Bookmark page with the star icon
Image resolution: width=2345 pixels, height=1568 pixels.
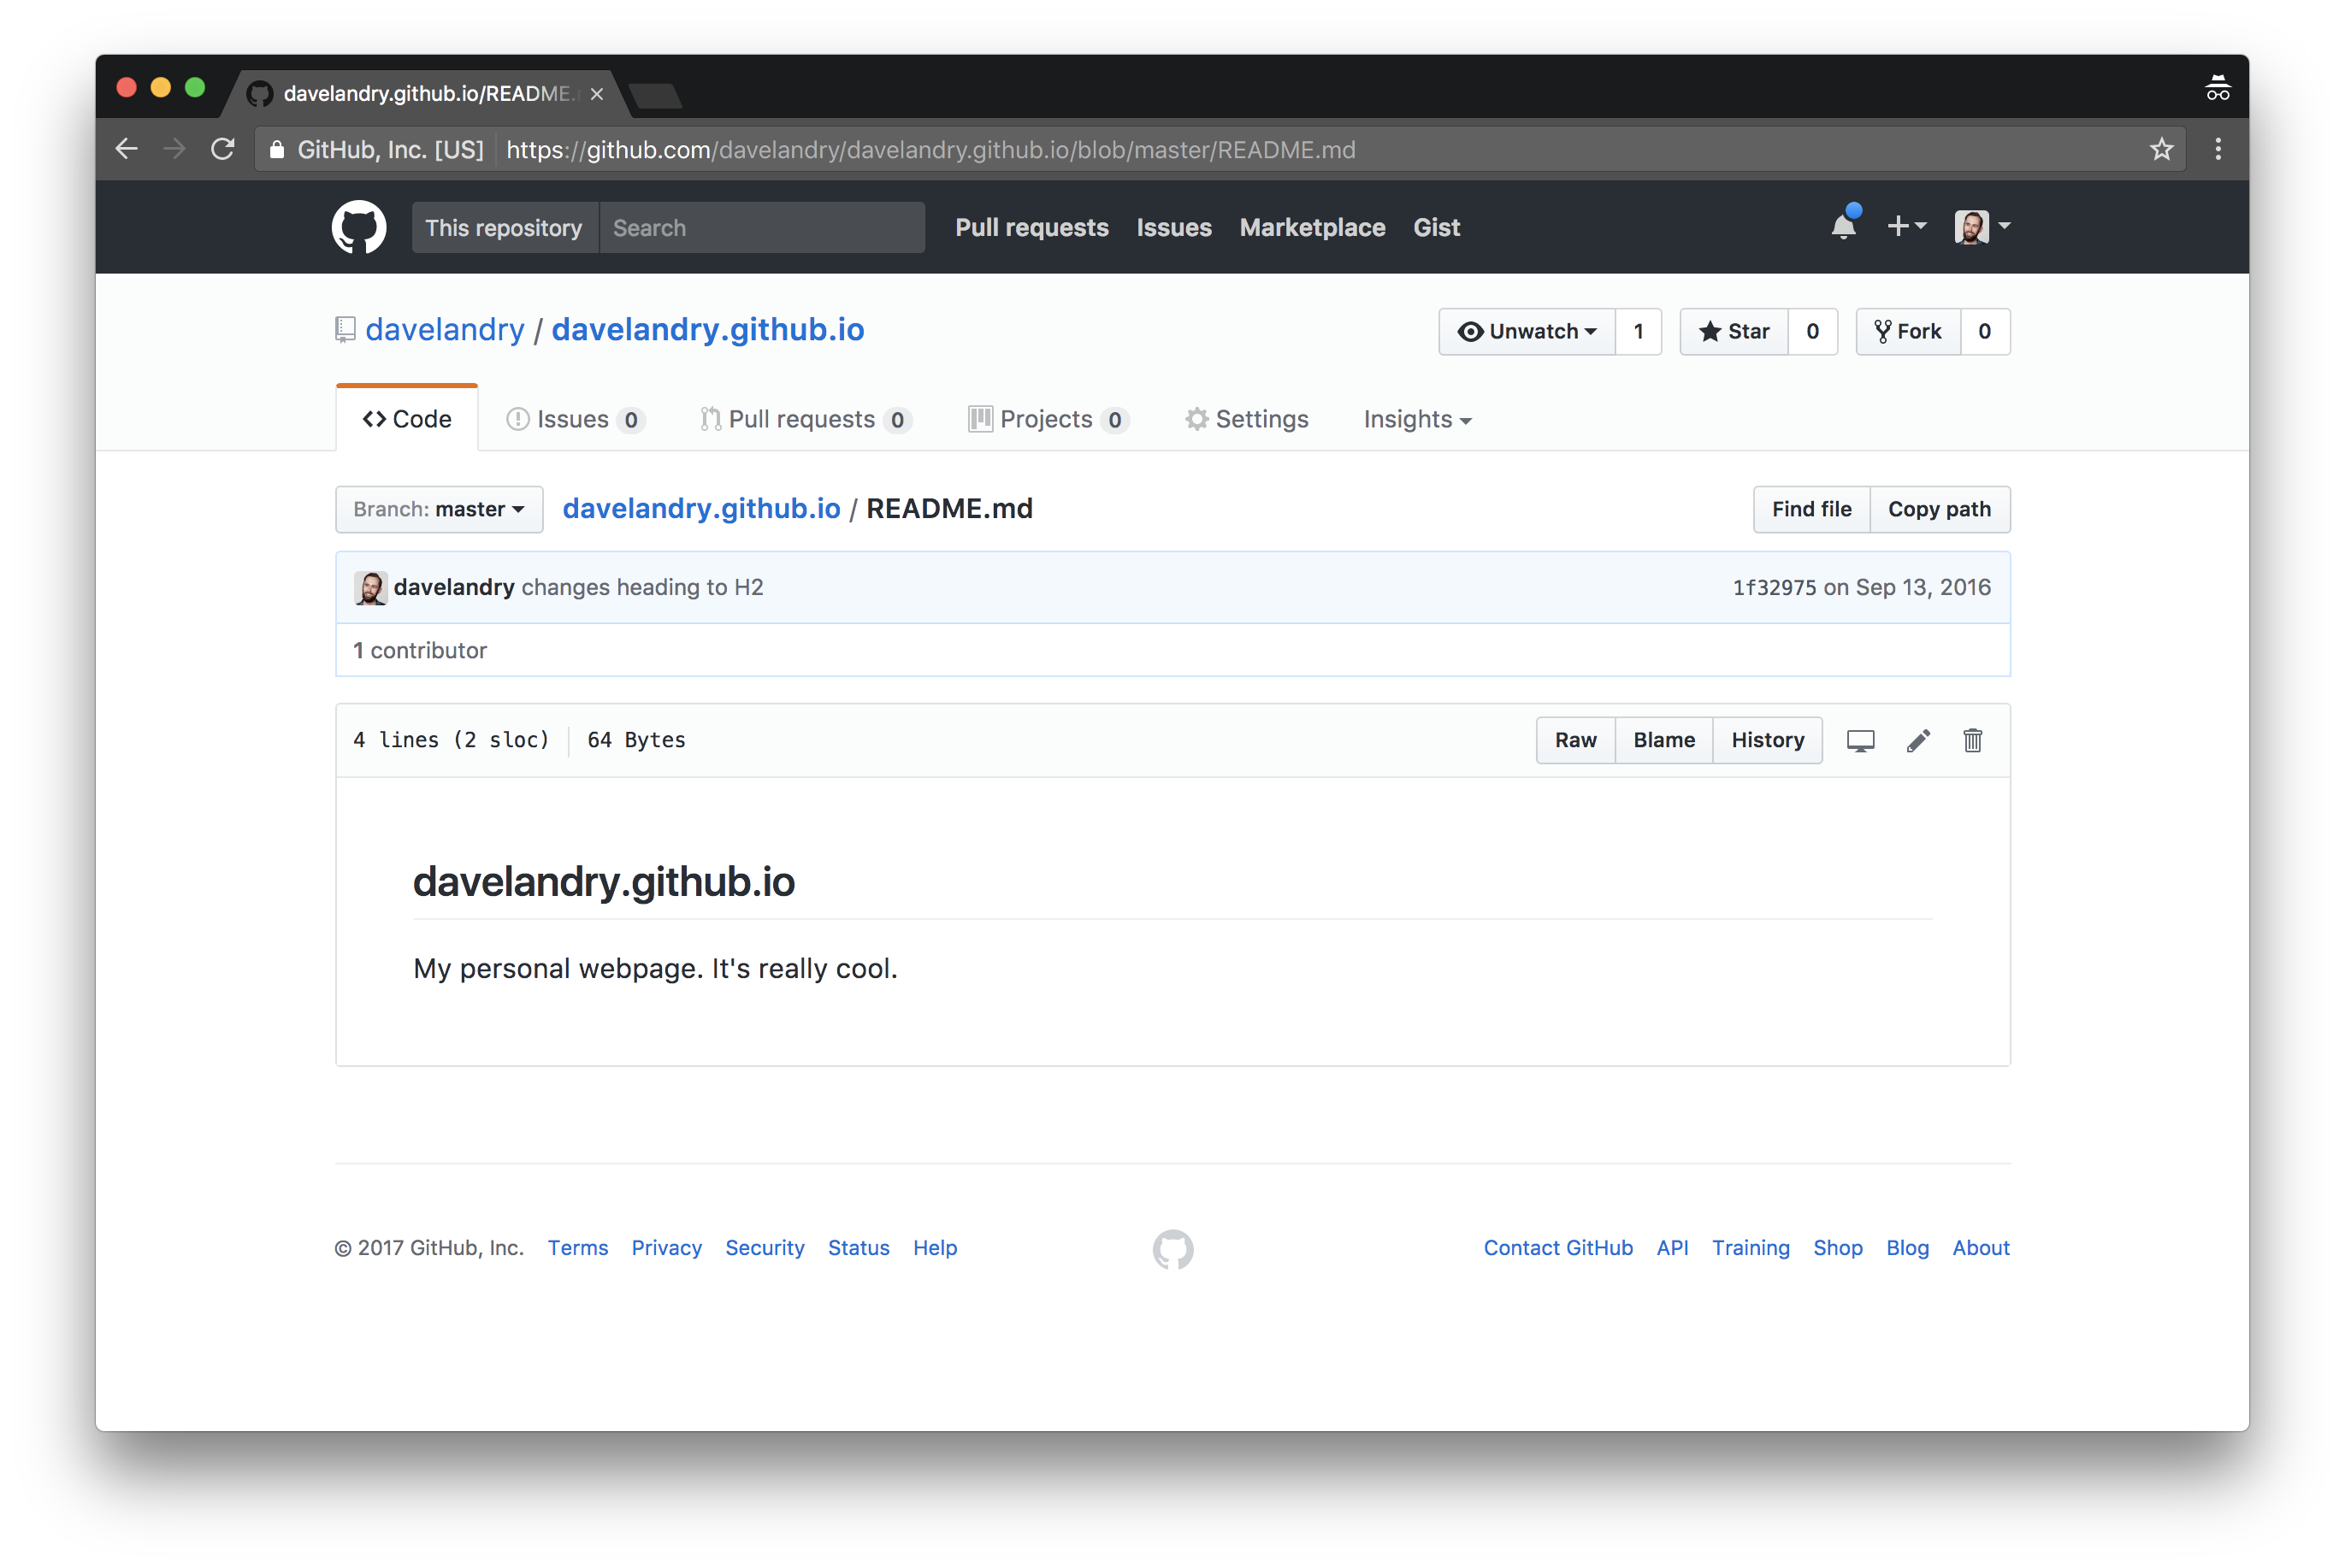coord(2161,149)
